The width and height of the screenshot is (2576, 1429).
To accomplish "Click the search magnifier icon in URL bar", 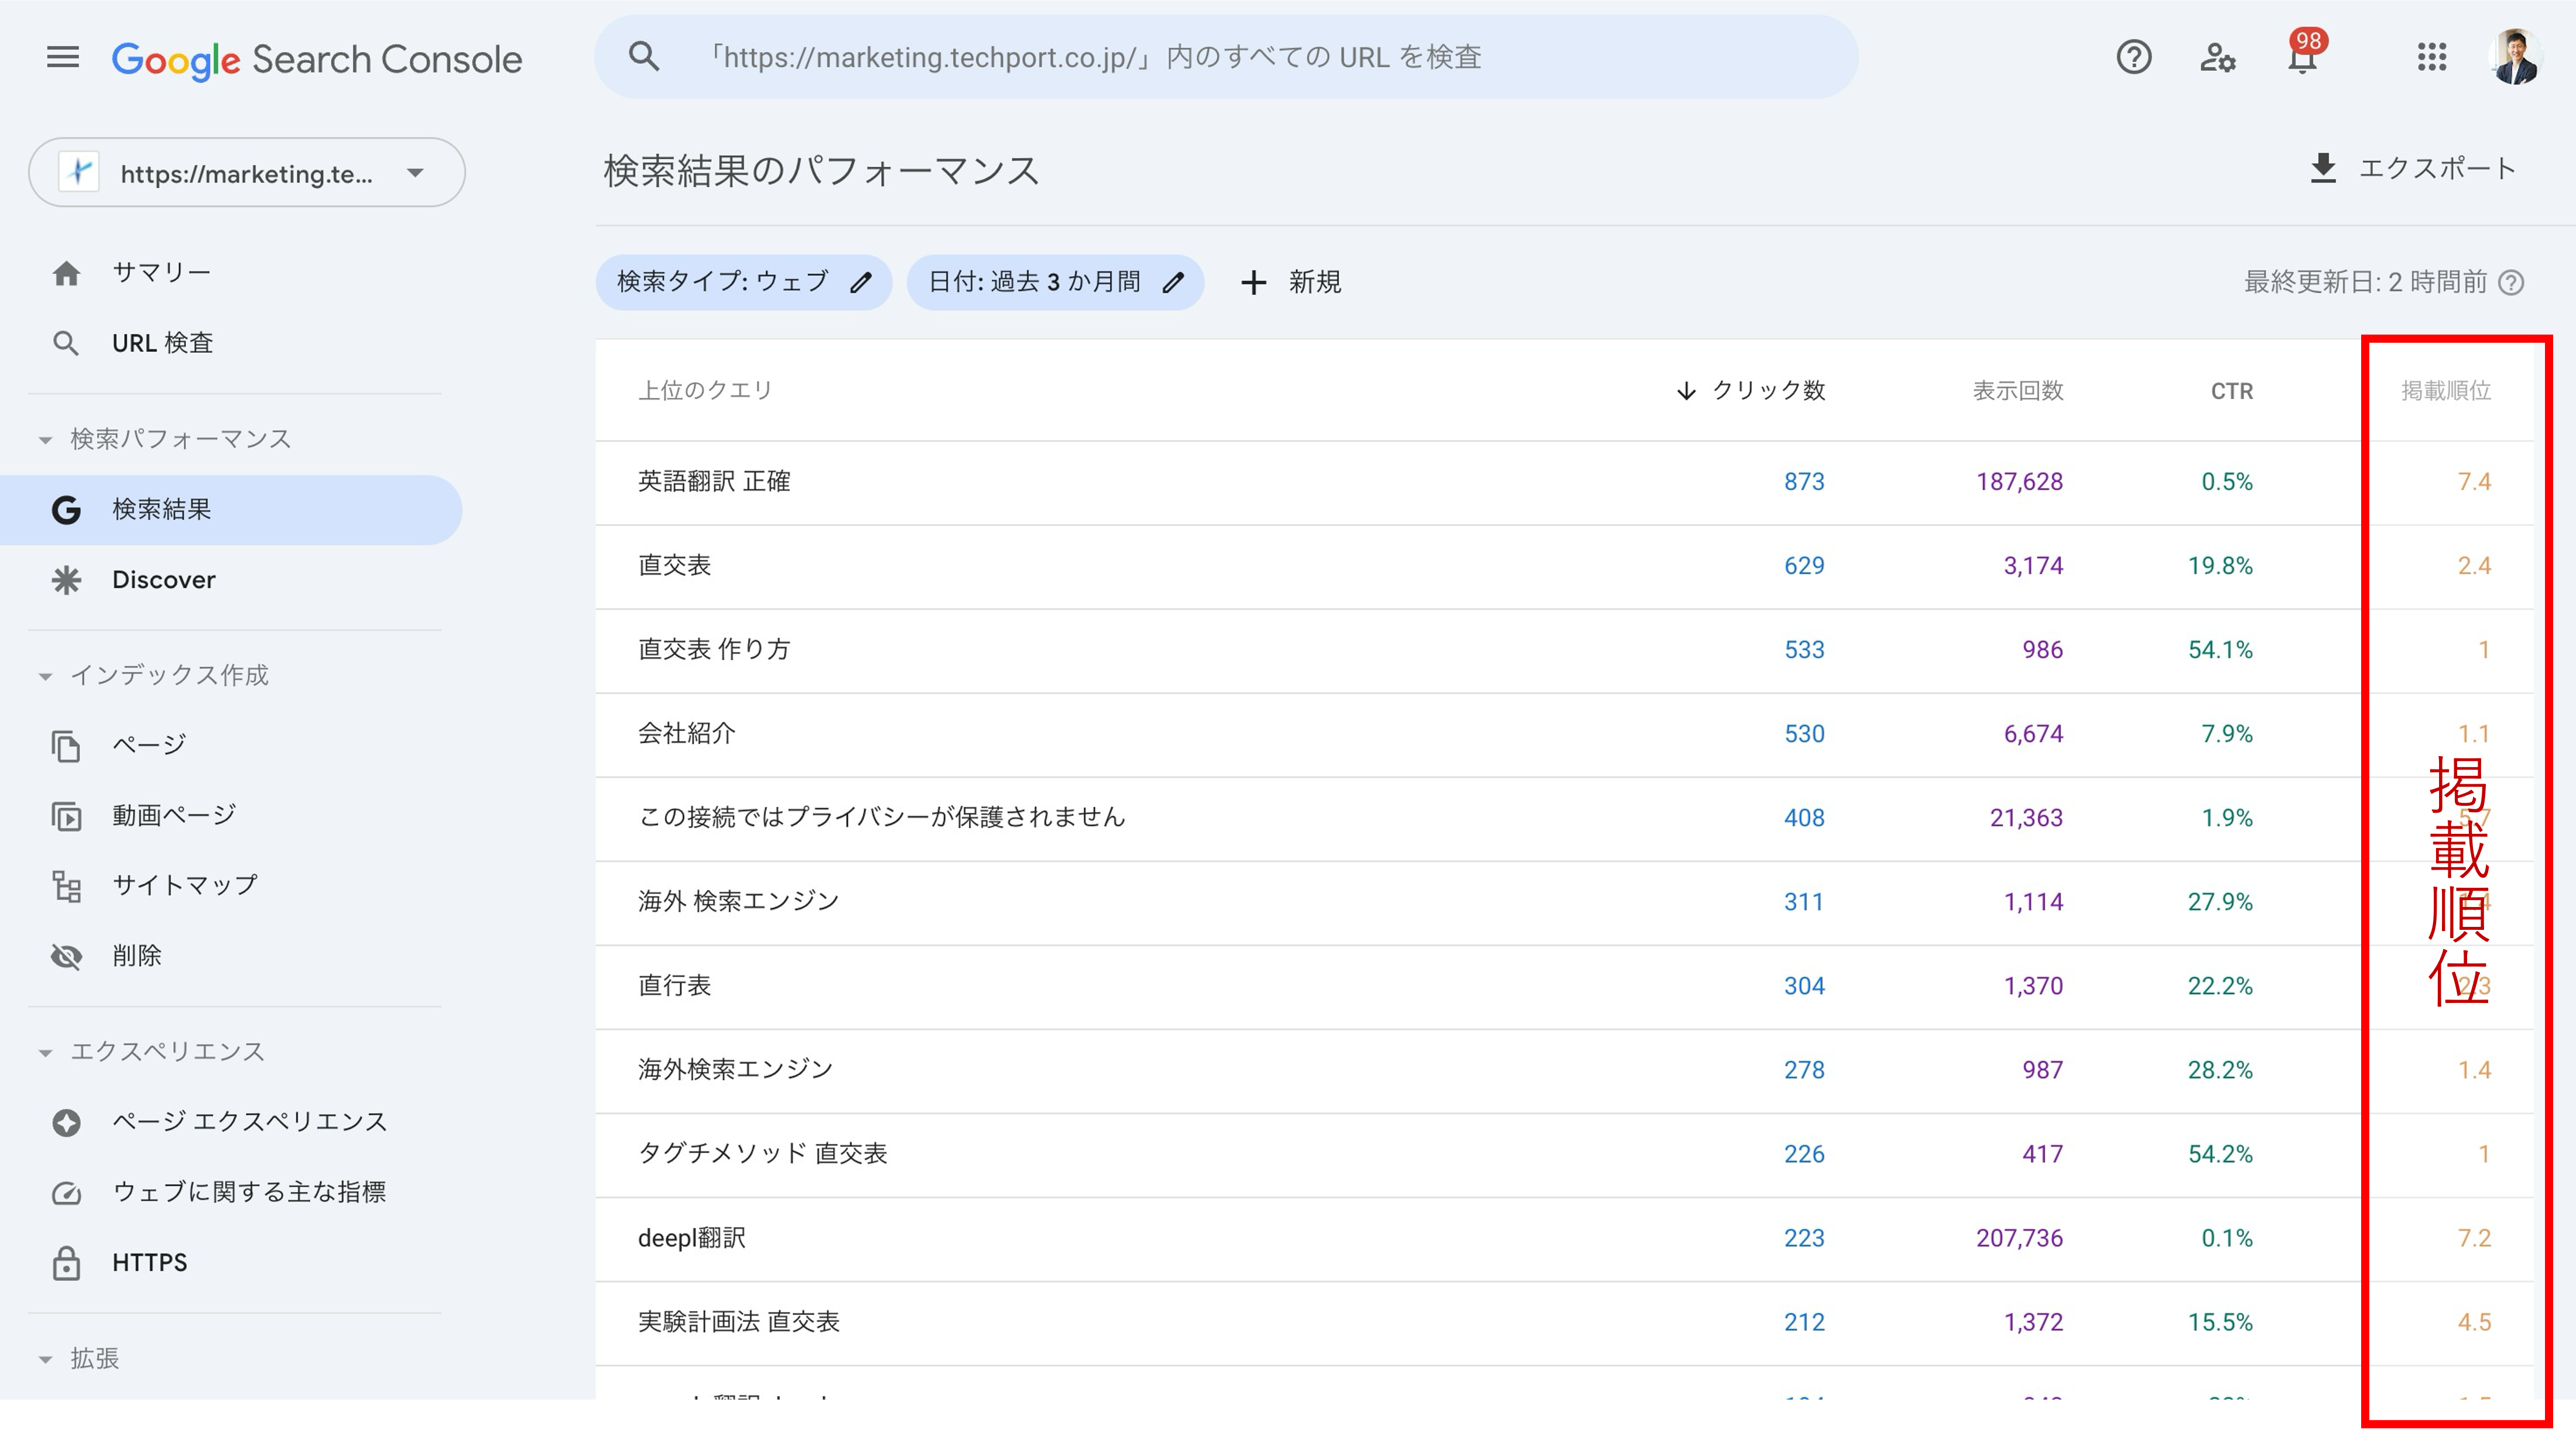I will point(643,57).
